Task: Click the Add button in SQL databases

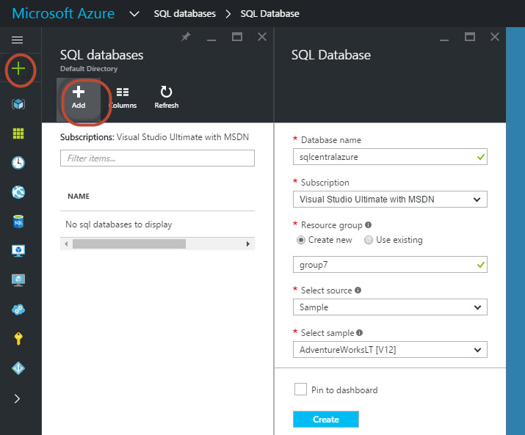Action: click(x=79, y=97)
